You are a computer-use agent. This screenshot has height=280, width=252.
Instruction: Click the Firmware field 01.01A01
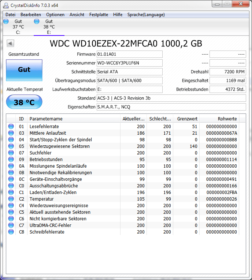pyautogui.click(x=130, y=54)
